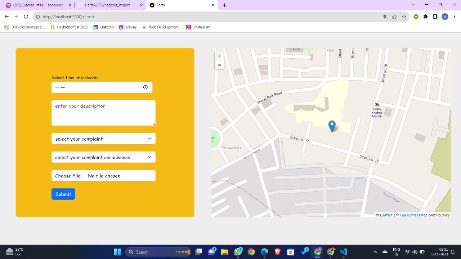Open the tab search chevron
Image resolution: width=461 pixels, height=259 pixels.
click(413, 5)
